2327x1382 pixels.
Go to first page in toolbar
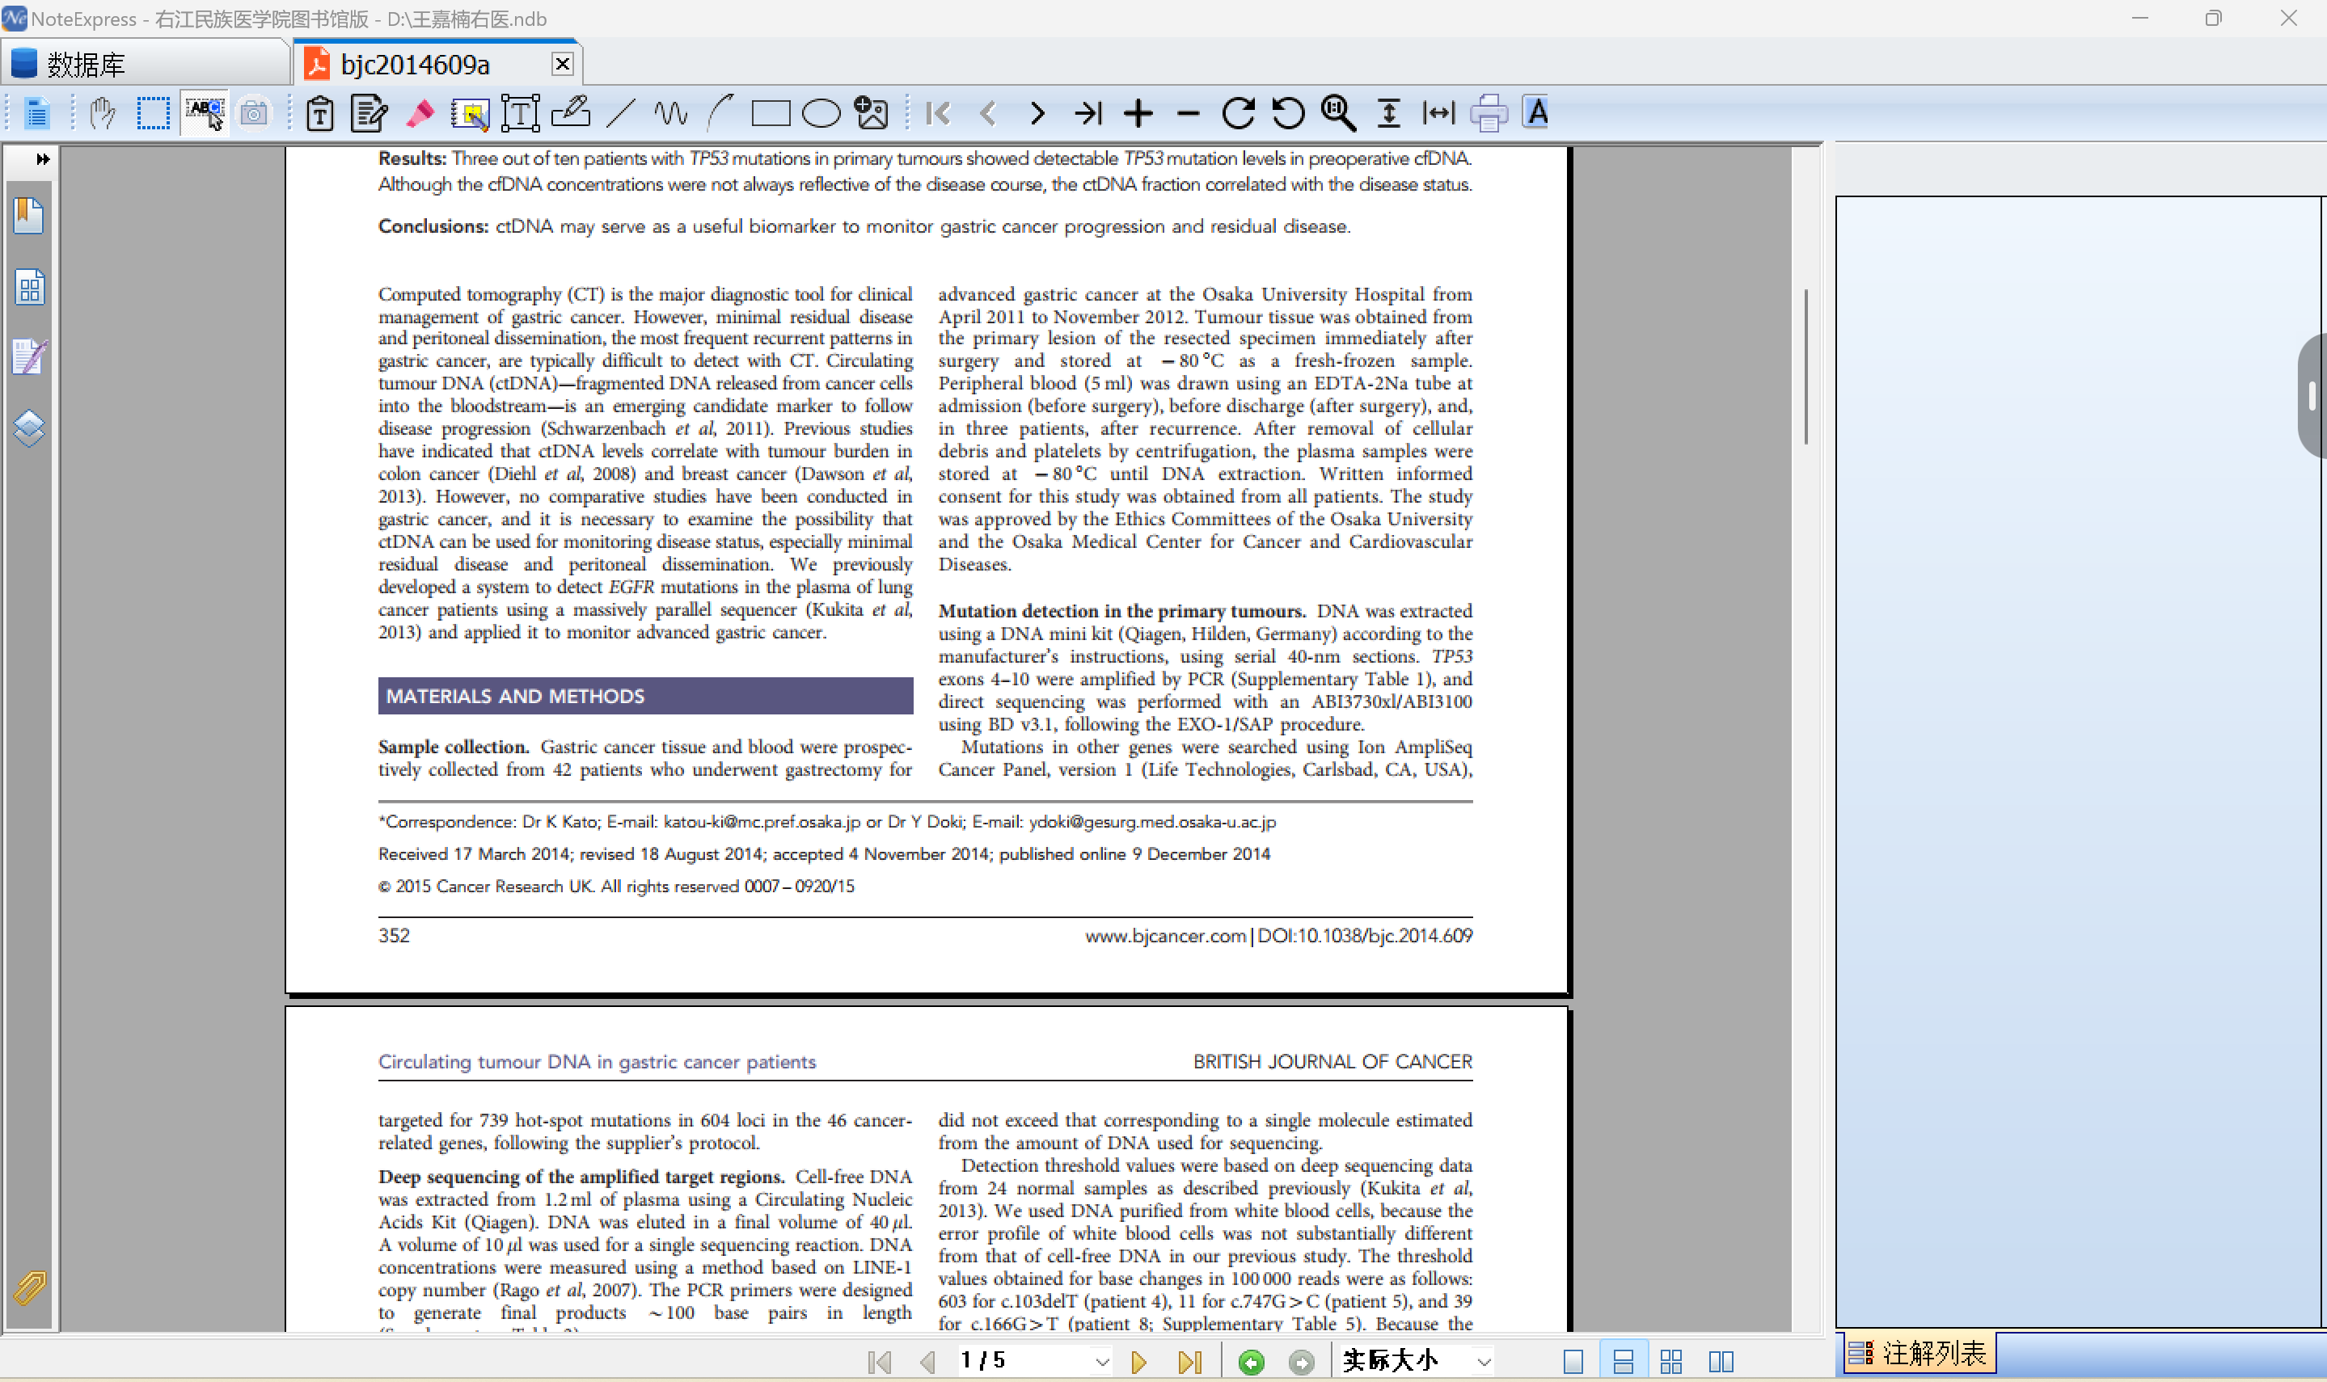tap(938, 114)
